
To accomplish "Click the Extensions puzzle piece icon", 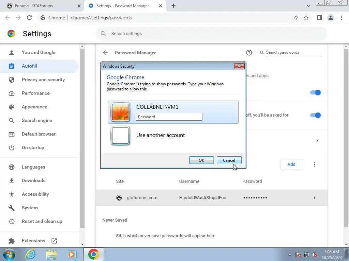I will [12, 241].
